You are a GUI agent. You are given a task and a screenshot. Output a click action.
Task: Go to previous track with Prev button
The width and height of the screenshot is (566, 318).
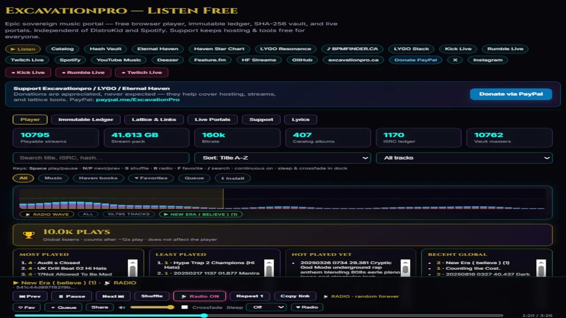tap(30, 296)
